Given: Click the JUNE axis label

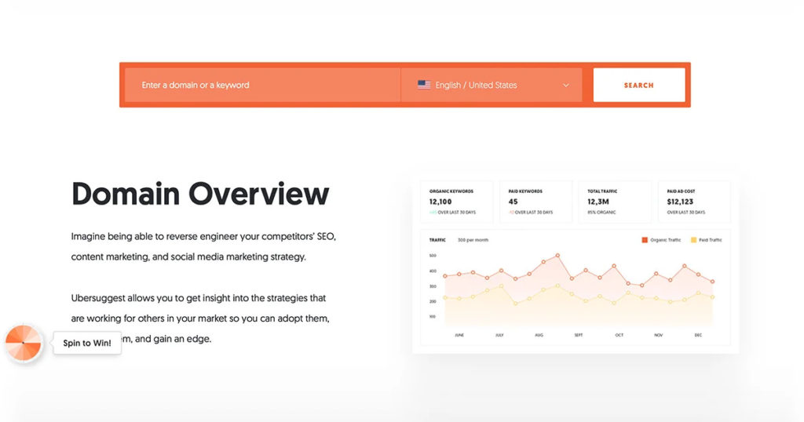Looking at the screenshot, I should (x=459, y=335).
